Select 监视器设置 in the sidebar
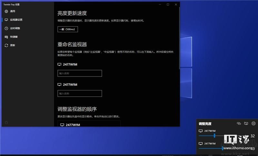 click(x=16, y=20)
